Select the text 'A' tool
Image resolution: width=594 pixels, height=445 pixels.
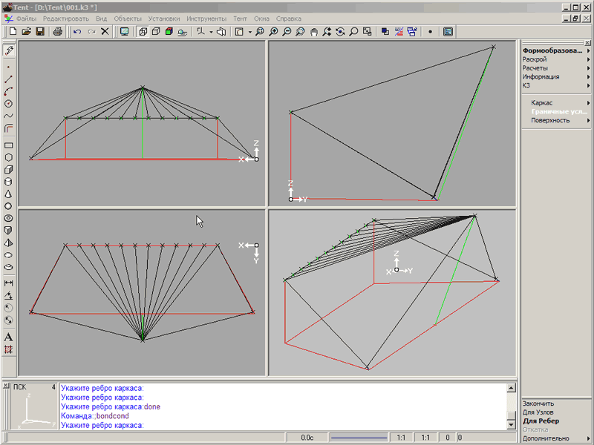pyautogui.click(x=8, y=337)
